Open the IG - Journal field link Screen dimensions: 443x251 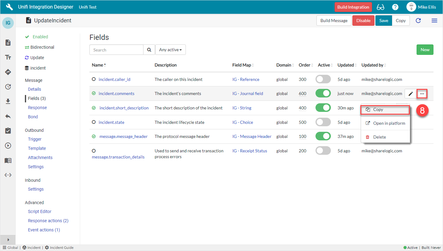coord(248,93)
